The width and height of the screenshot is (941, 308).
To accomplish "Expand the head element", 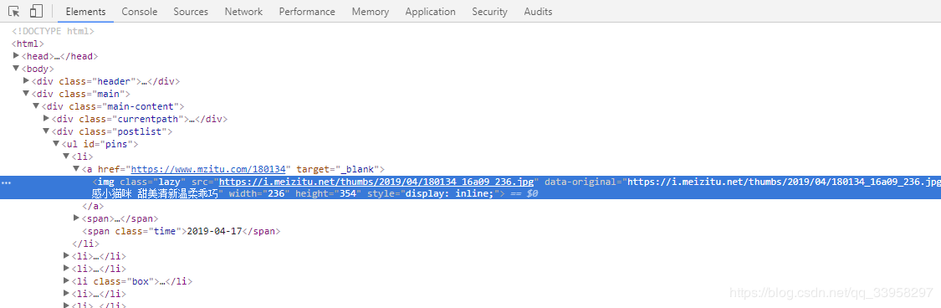I will (x=16, y=56).
